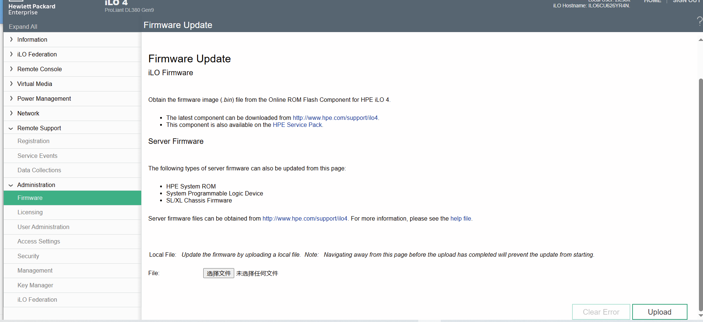Expand the Virtual Media section
The height and width of the screenshot is (322, 703).
[11, 84]
